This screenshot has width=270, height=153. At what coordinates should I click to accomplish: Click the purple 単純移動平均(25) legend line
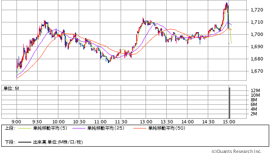point(79,128)
